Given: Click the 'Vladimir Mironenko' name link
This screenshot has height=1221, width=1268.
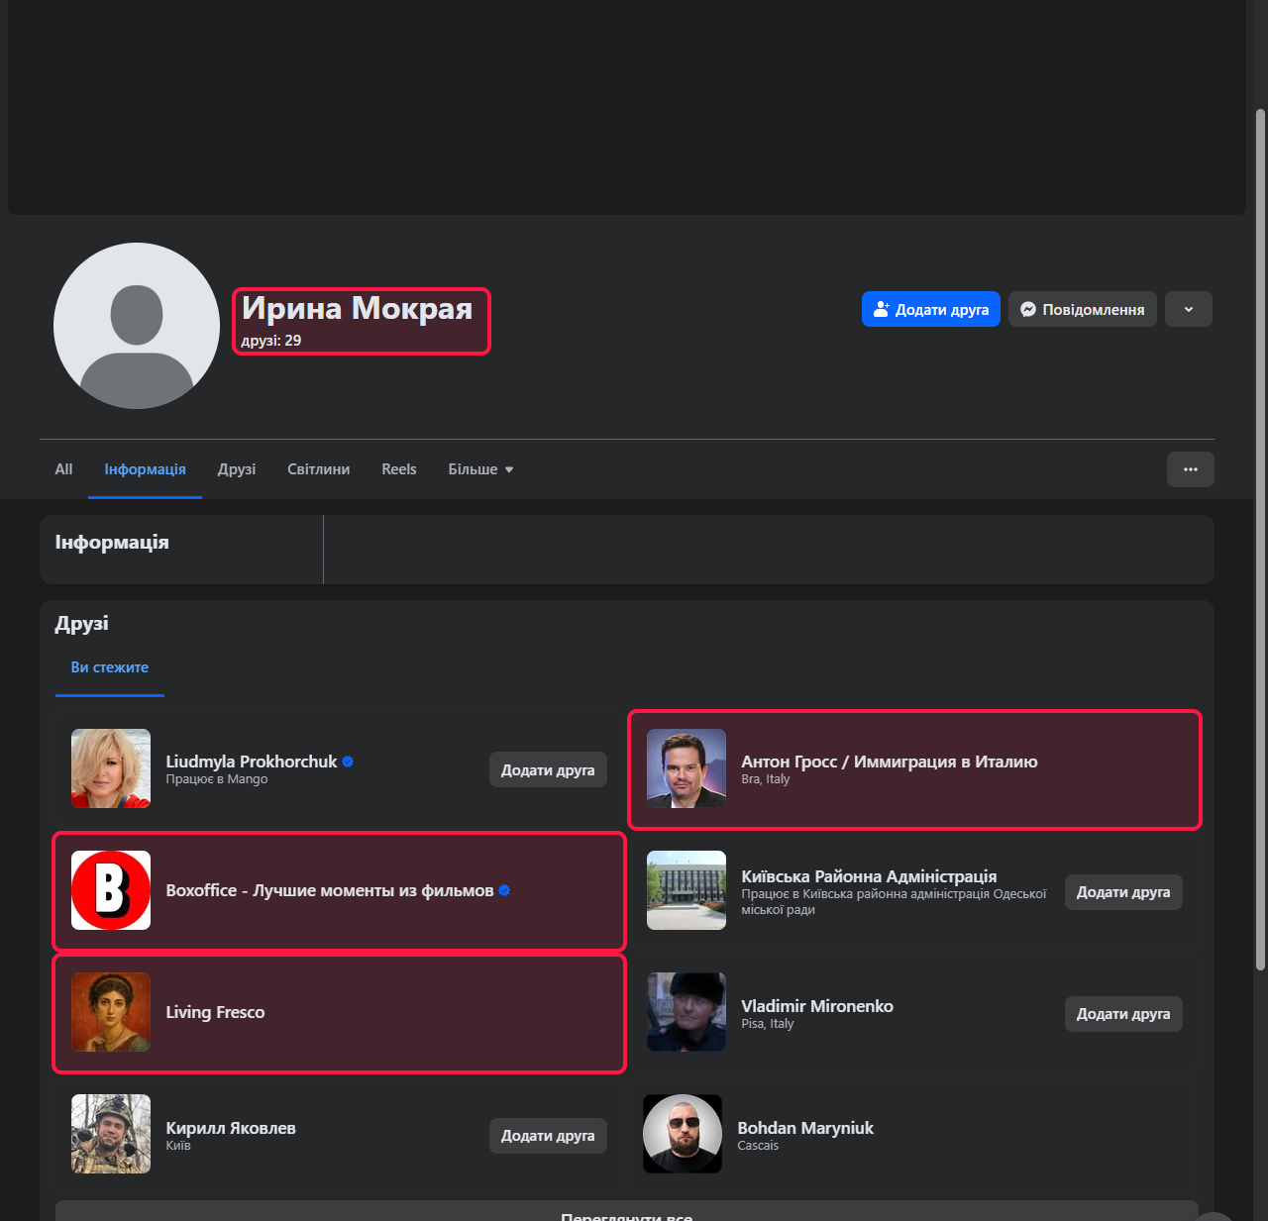Looking at the screenshot, I should 817,1005.
